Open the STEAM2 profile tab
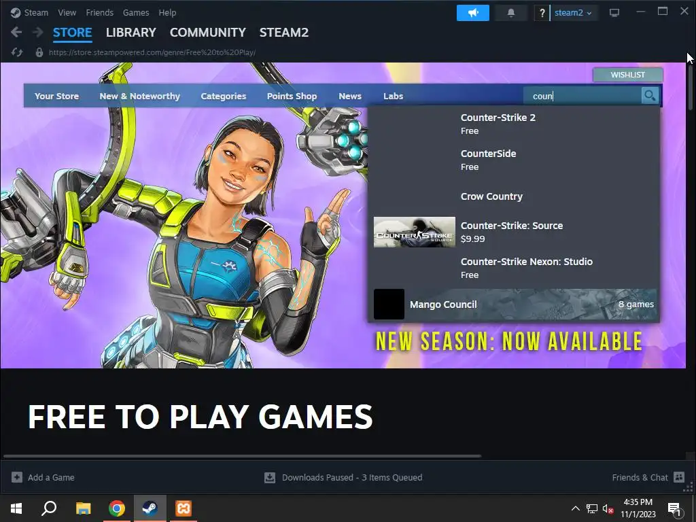696x522 pixels. (x=283, y=33)
